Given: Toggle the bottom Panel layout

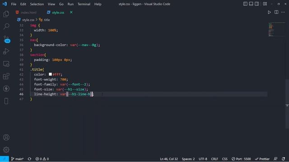Looking at the screenshot, I should (251, 4).
